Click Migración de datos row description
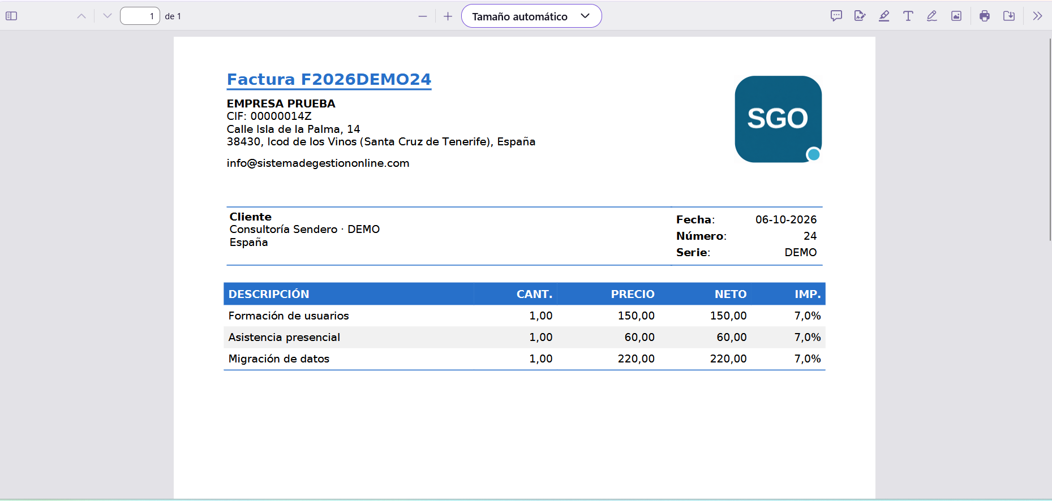Screen dimensions: 1052x501 point(279,359)
